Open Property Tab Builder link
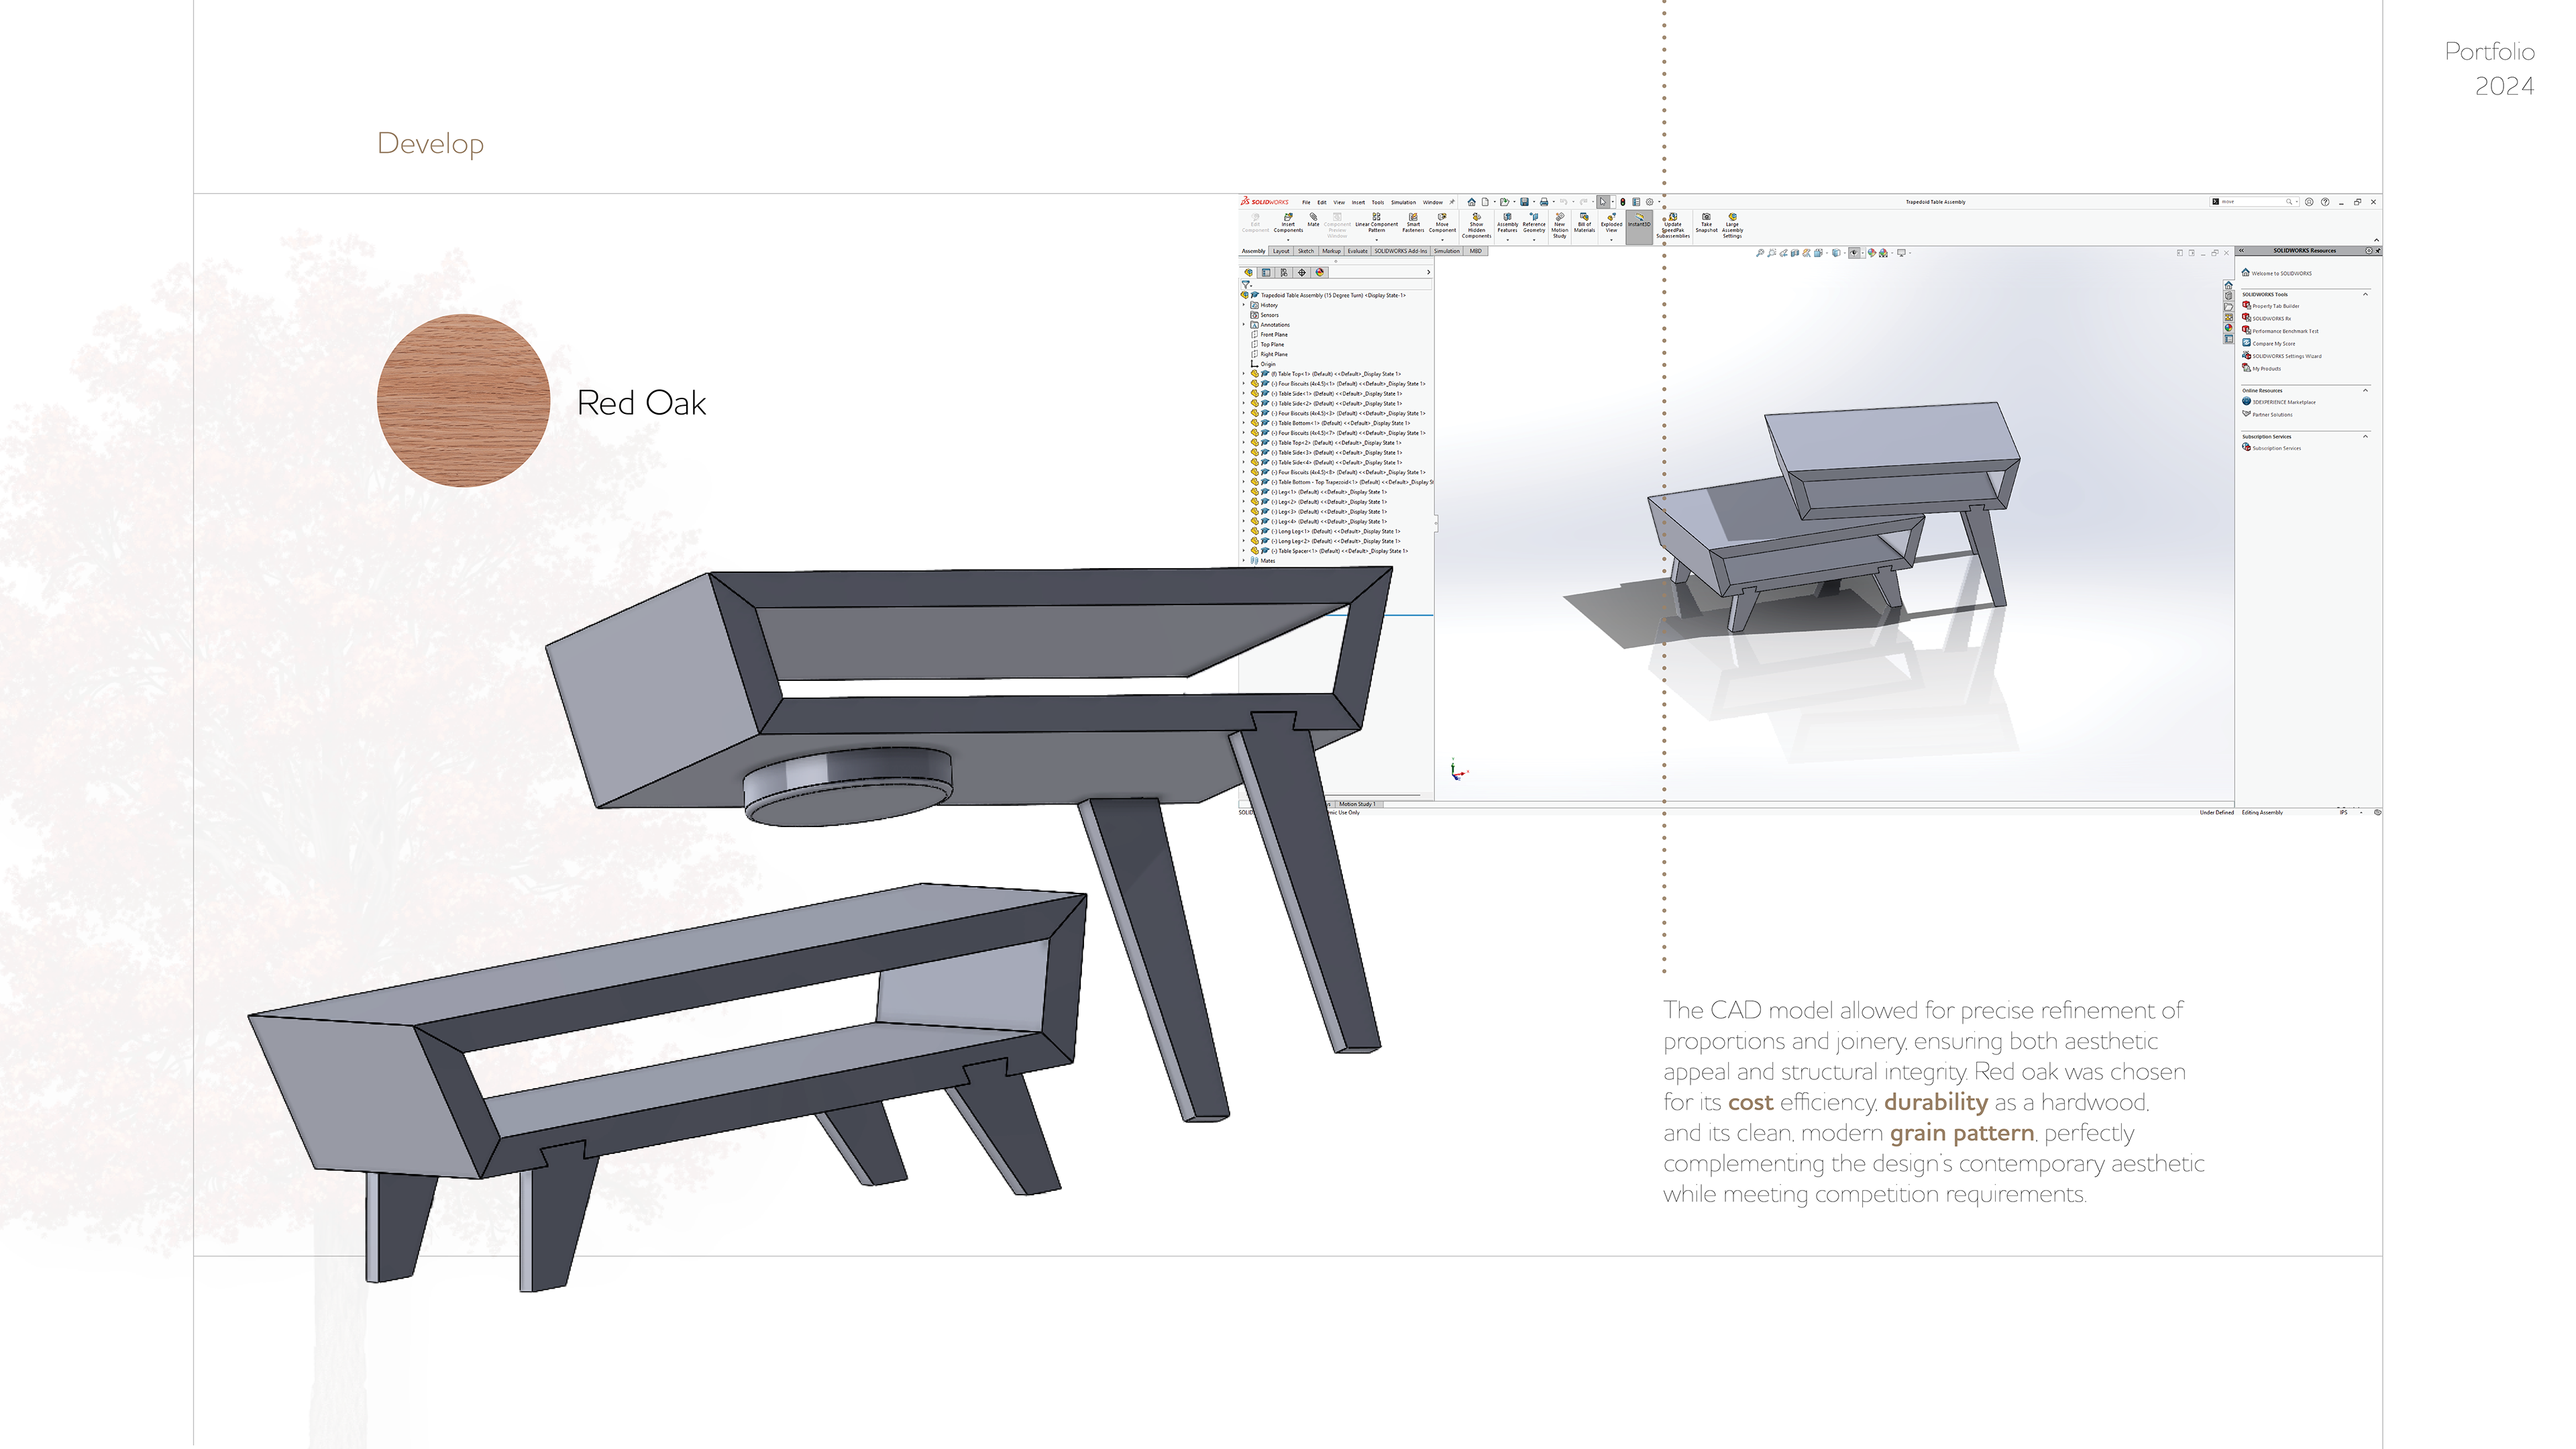 [x=2275, y=306]
